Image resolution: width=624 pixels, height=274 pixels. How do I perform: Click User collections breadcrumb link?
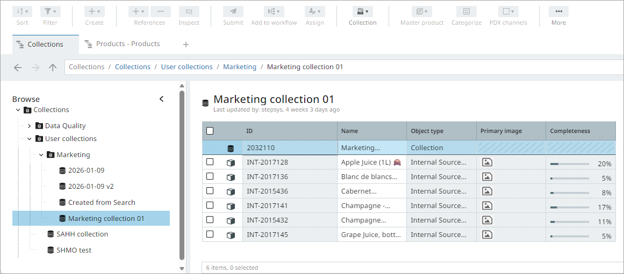187,67
